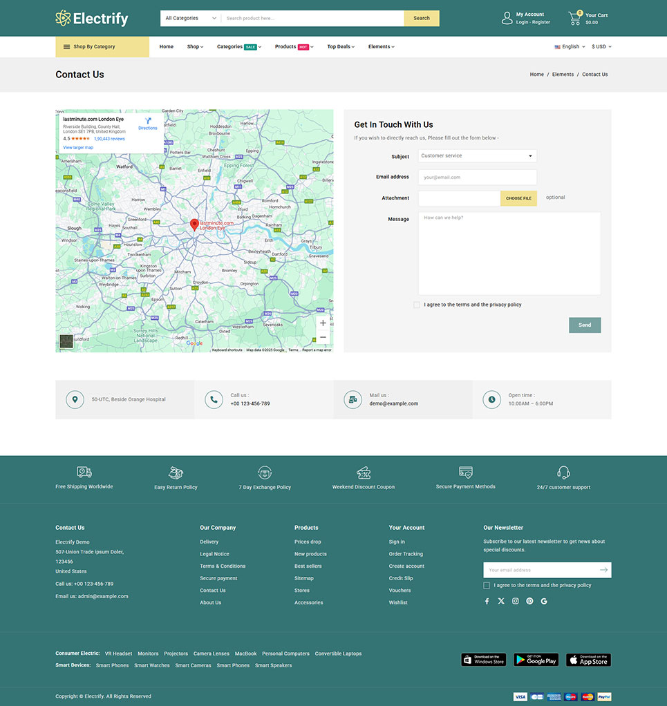Click the red London Eye map pin
Viewport: 667px width, 706px height.
[194, 225]
